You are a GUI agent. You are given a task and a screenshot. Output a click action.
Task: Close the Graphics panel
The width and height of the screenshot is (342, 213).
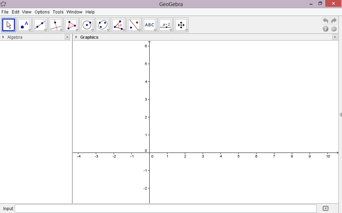pyautogui.click(x=335, y=37)
